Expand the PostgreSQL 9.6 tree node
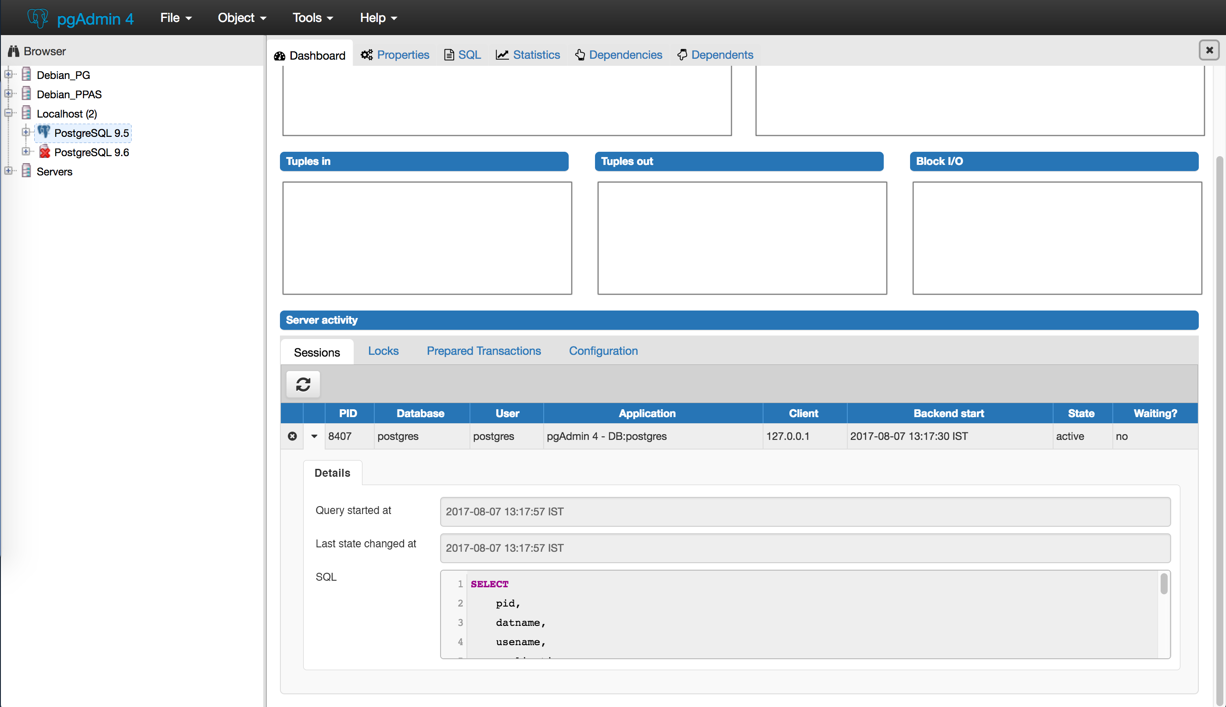 26,151
